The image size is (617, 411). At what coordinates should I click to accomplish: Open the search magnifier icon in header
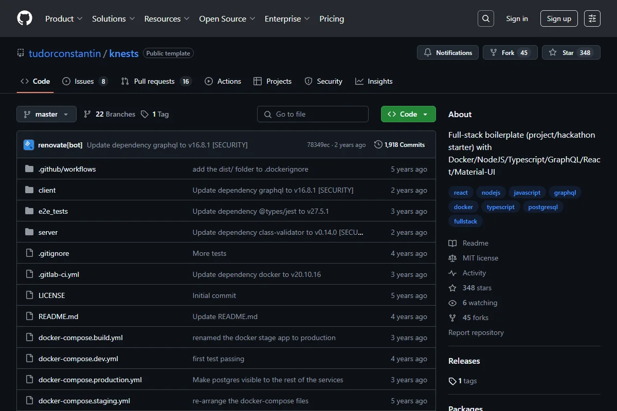tap(485, 18)
